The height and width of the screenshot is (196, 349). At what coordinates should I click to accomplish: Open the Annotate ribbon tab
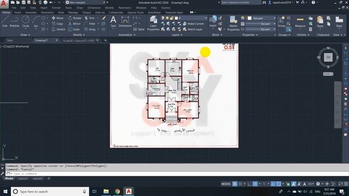[31, 13]
